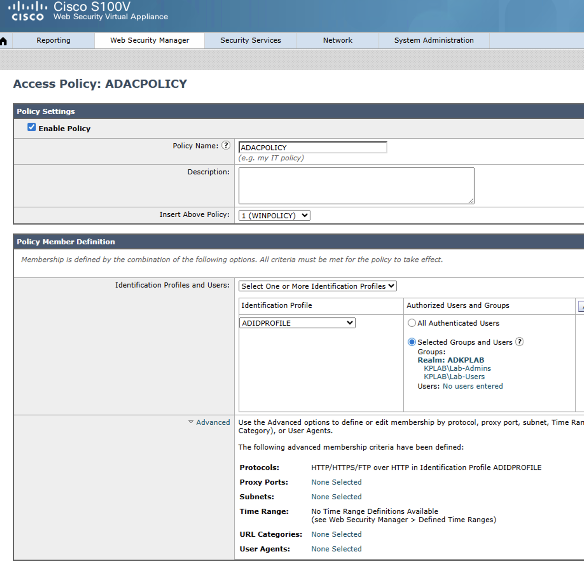Click None Selected next to URL Categories
The height and width of the screenshot is (563, 584).
[336, 534]
